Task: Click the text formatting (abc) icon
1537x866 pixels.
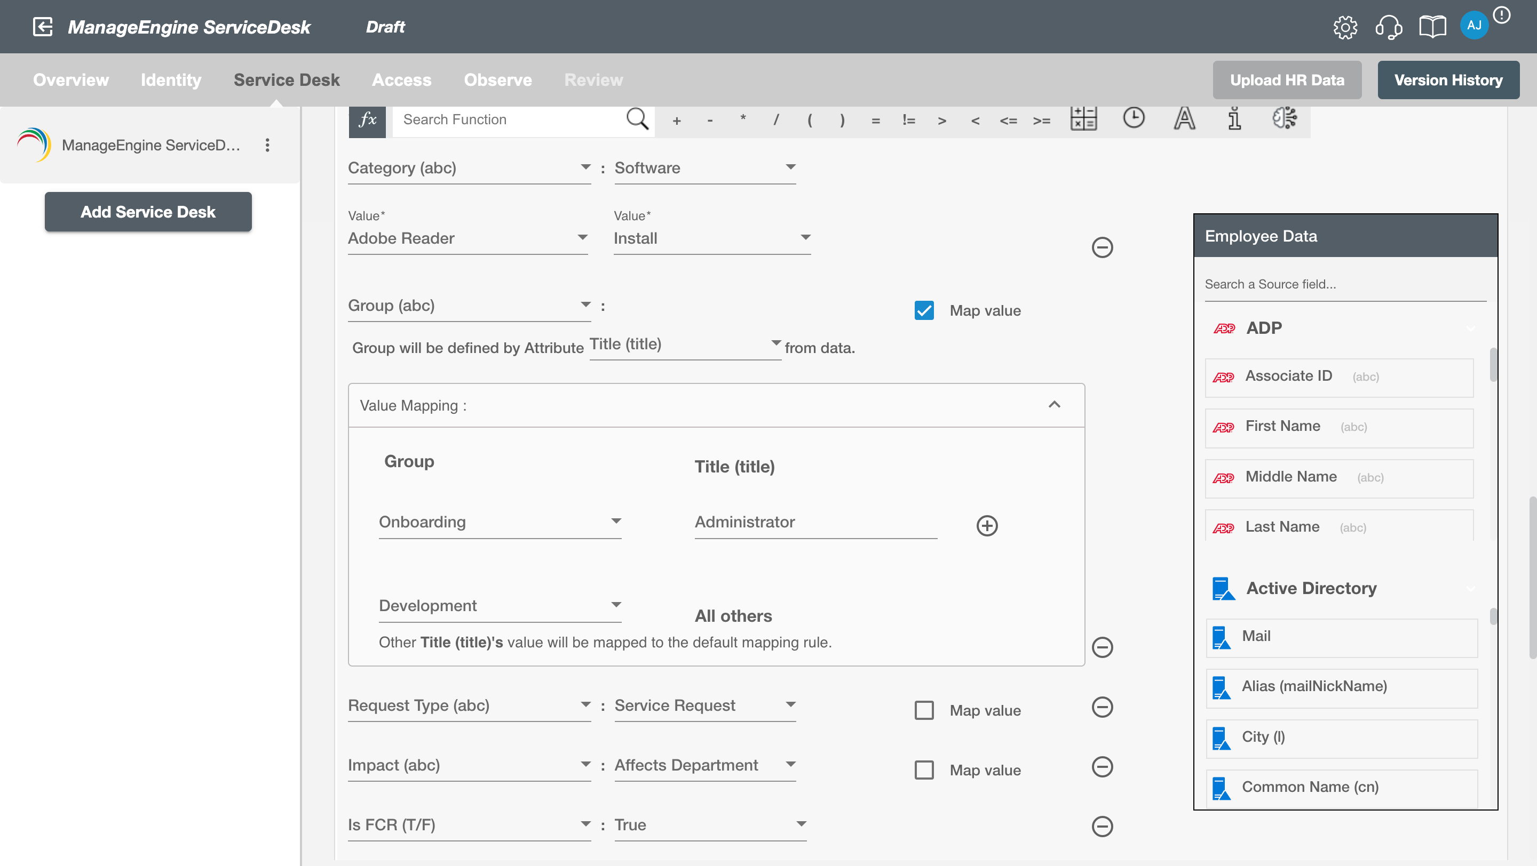Action: coord(1183,119)
